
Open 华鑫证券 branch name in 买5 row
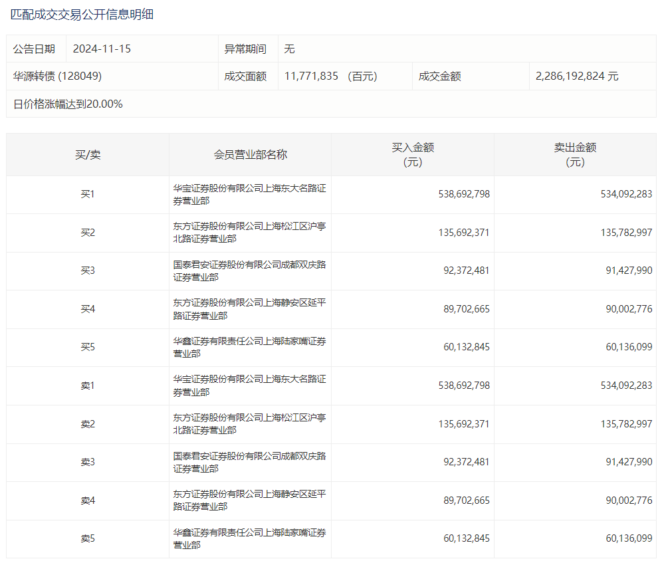click(x=249, y=348)
